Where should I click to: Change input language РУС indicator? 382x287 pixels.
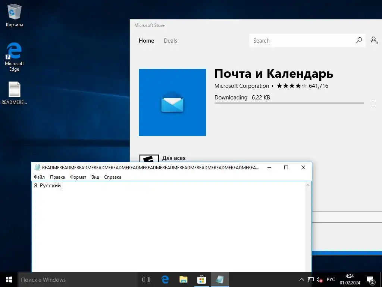point(331,280)
